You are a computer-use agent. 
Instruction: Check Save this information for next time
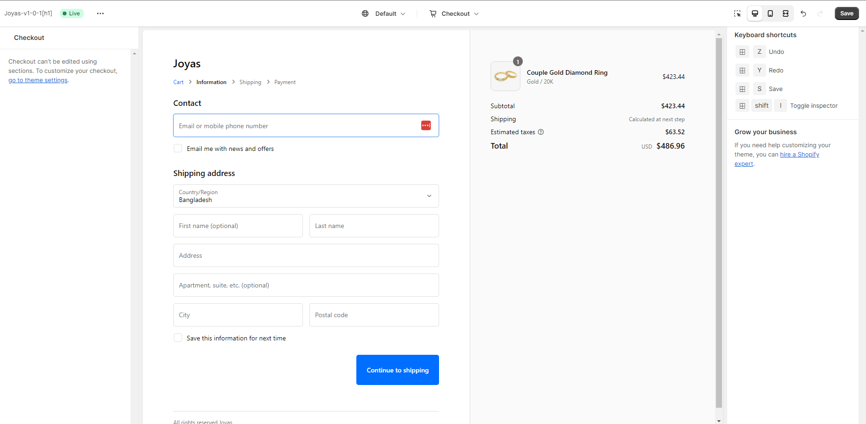(178, 338)
